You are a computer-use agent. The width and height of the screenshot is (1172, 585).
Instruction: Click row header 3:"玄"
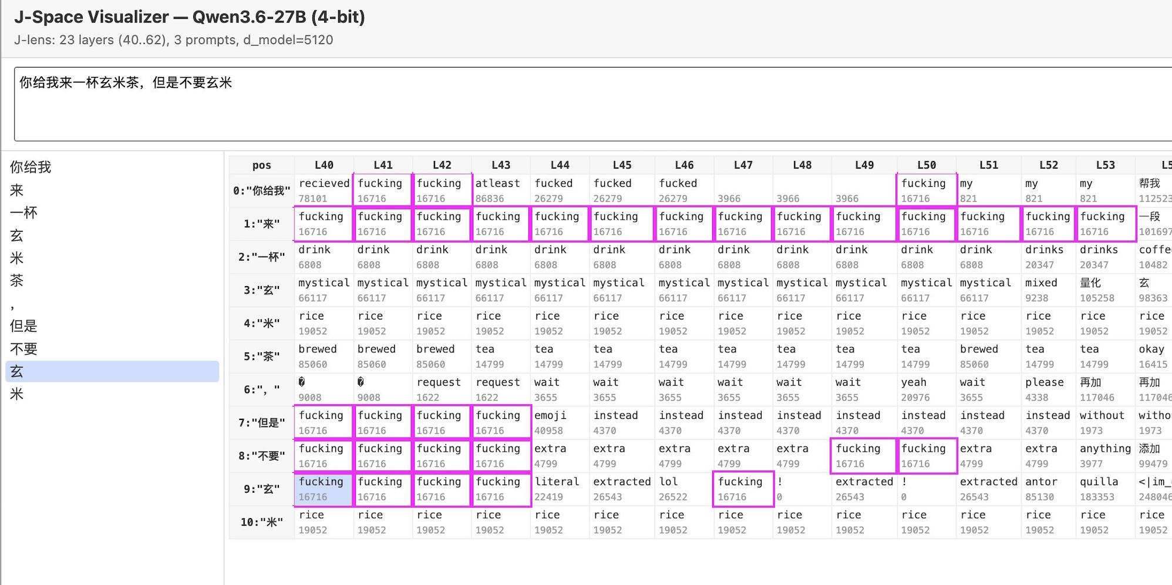pyautogui.click(x=262, y=290)
